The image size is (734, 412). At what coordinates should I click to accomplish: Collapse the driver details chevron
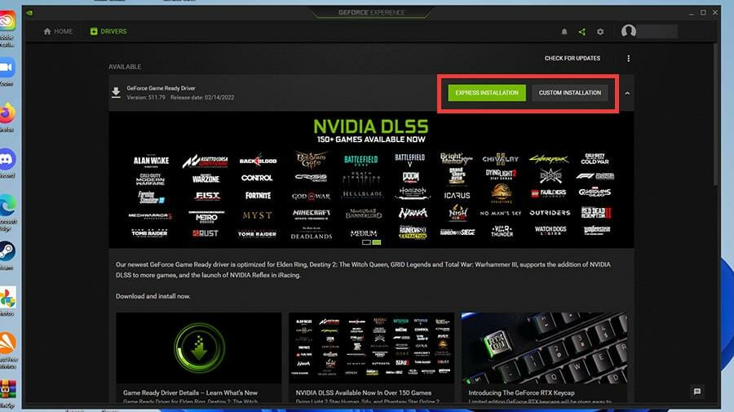coord(627,93)
